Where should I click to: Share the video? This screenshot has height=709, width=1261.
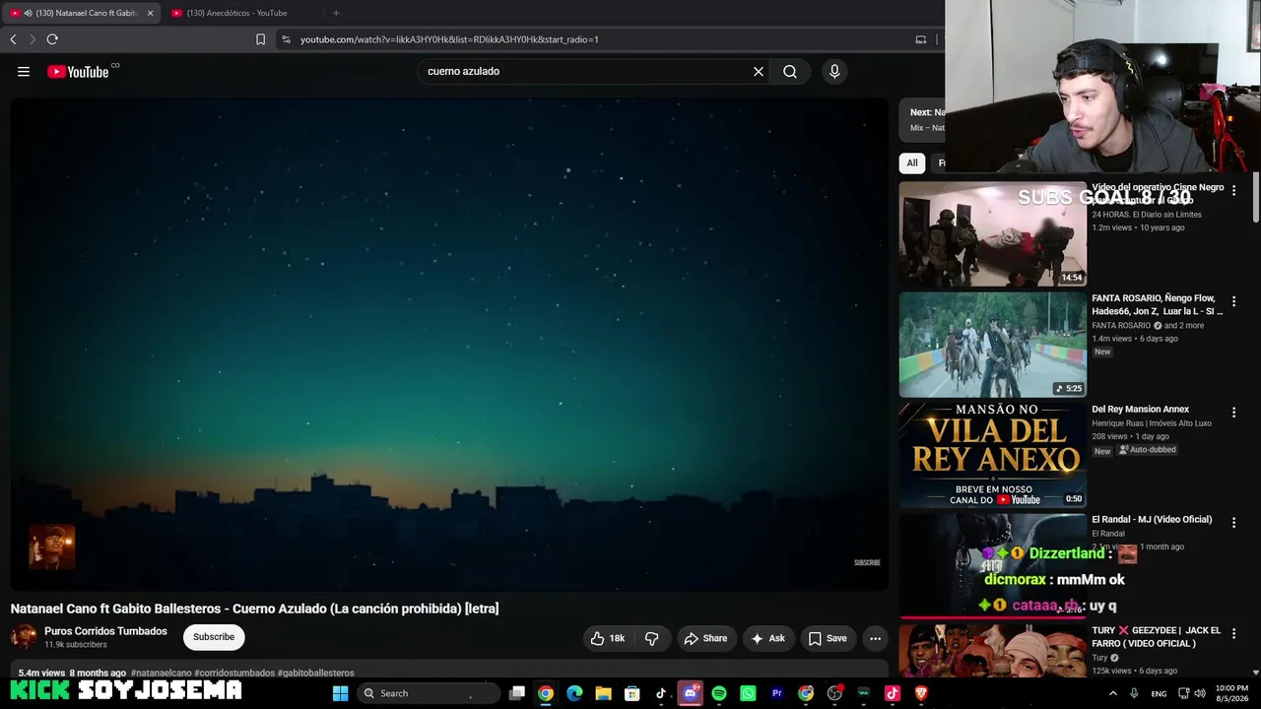point(705,638)
